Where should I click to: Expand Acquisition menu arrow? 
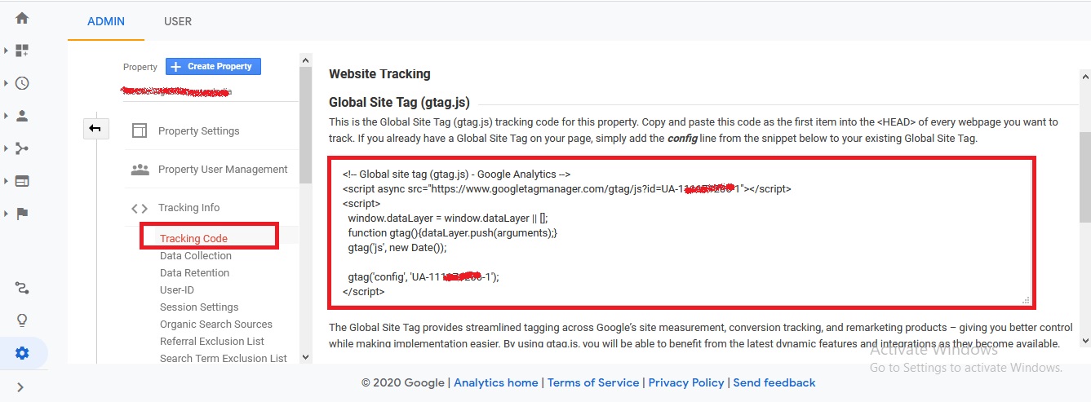click(7, 148)
